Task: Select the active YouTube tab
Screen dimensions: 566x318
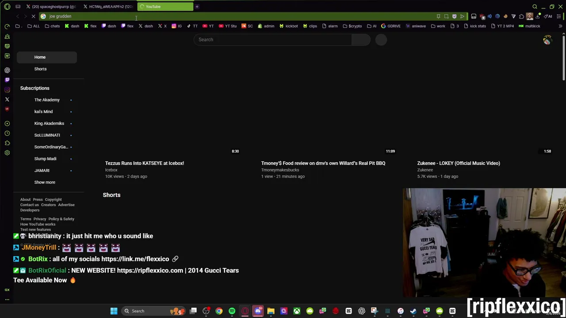Action: pos(166,7)
